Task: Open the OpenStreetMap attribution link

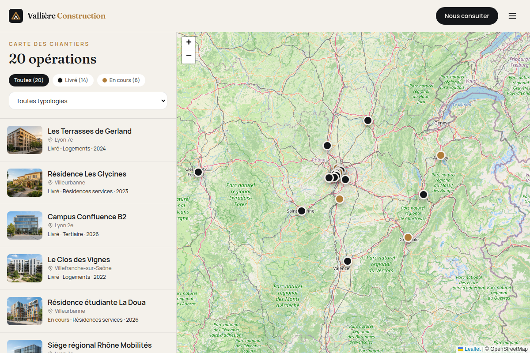Action: pos(509,349)
